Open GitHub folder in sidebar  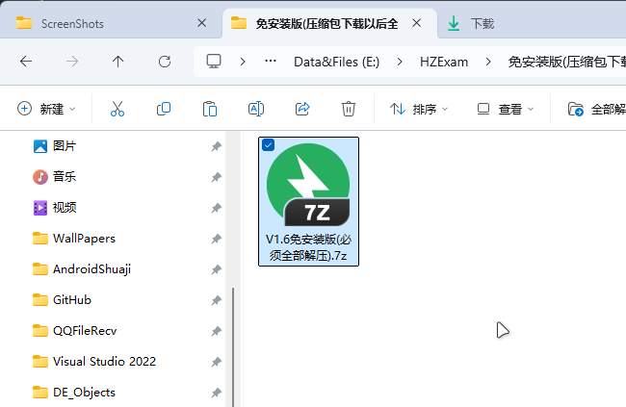[63, 299]
